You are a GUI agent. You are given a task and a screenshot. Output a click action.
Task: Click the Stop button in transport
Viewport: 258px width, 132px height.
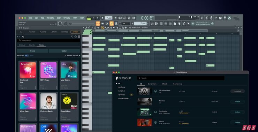click(98, 18)
